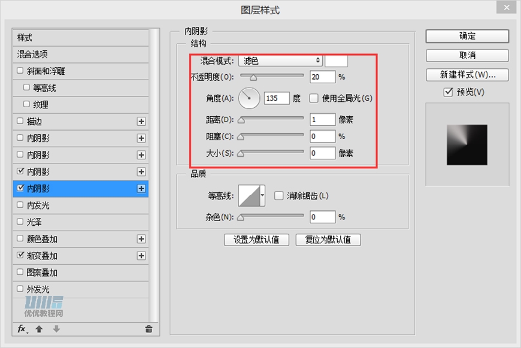
Task: Enable the 内发光 checkbox
Action: [x=20, y=205]
